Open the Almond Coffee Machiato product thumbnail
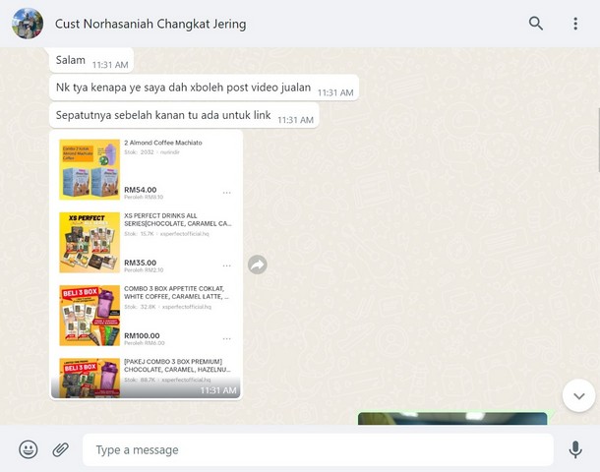The image size is (600, 472). click(x=90, y=169)
